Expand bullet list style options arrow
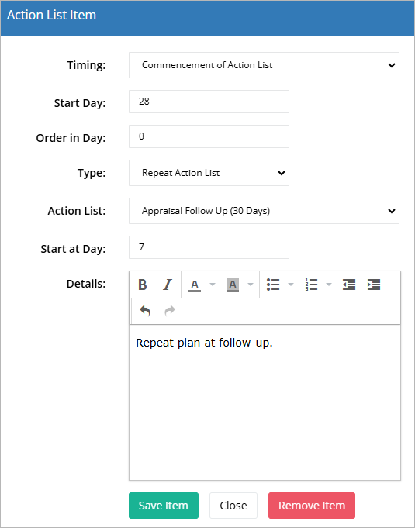Viewport: 415px width, 528px height. pyautogui.click(x=291, y=285)
